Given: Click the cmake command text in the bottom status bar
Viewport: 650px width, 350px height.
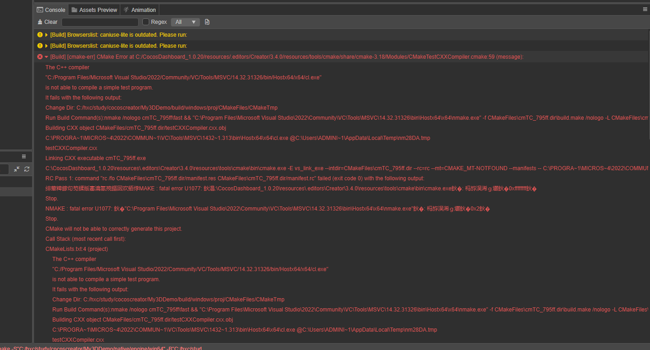Looking at the screenshot, I should pyautogui.click(x=101, y=347).
